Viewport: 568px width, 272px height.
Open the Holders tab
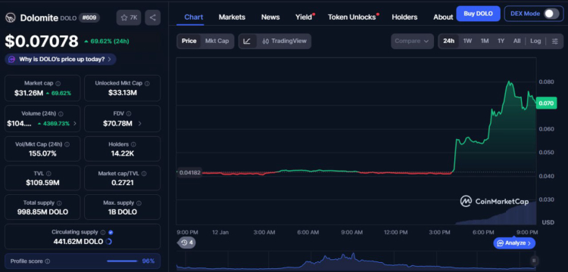pos(404,17)
